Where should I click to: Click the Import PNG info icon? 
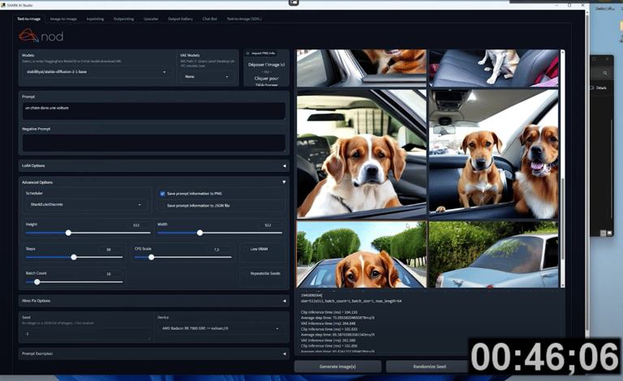tap(248, 54)
